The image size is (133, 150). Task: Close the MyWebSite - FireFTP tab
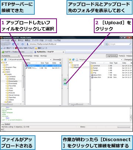(63, 52)
